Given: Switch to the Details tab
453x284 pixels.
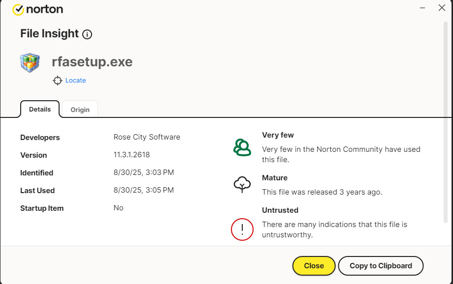Looking at the screenshot, I should [40, 109].
